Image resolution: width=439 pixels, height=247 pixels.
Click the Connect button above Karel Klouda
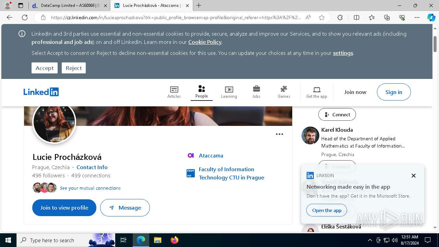tap(337, 115)
